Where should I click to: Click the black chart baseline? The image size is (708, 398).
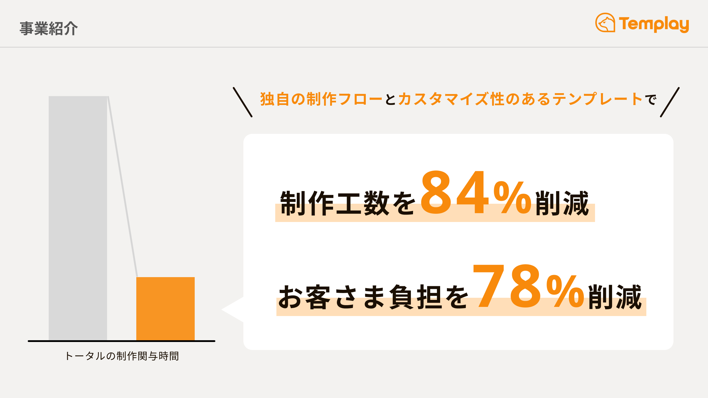pos(122,341)
